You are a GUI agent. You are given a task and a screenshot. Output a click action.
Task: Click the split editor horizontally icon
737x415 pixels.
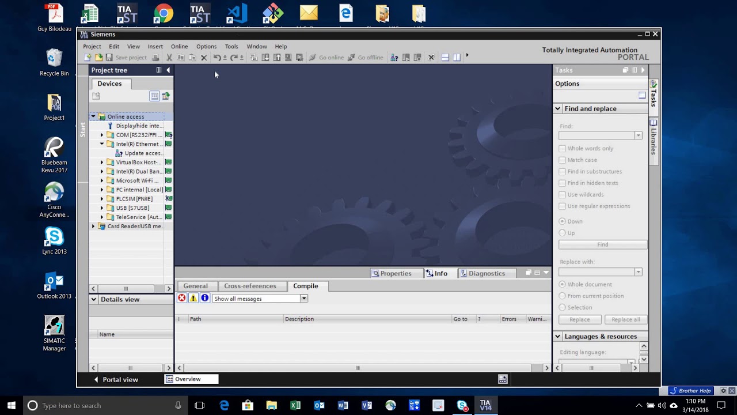[x=445, y=58]
